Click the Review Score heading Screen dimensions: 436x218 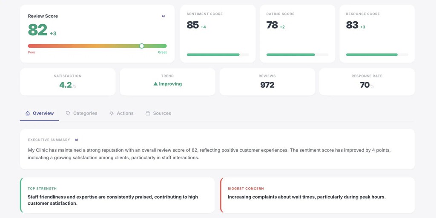point(43,16)
